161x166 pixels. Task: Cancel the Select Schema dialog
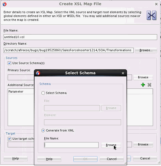coord(111,159)
